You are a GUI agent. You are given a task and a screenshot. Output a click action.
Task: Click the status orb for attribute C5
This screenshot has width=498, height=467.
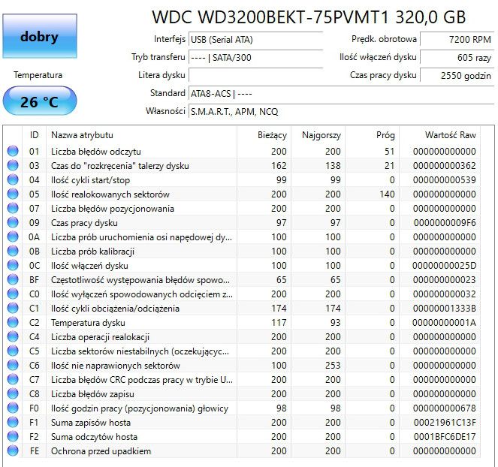tap(13, 351)
